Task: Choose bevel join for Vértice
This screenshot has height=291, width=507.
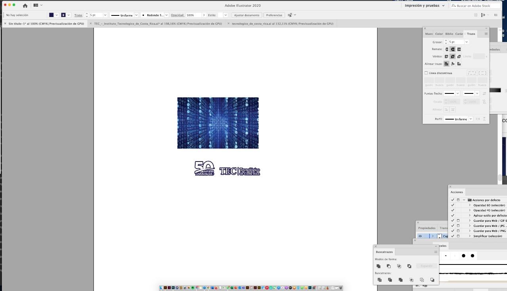Action: tap(459, 56)
